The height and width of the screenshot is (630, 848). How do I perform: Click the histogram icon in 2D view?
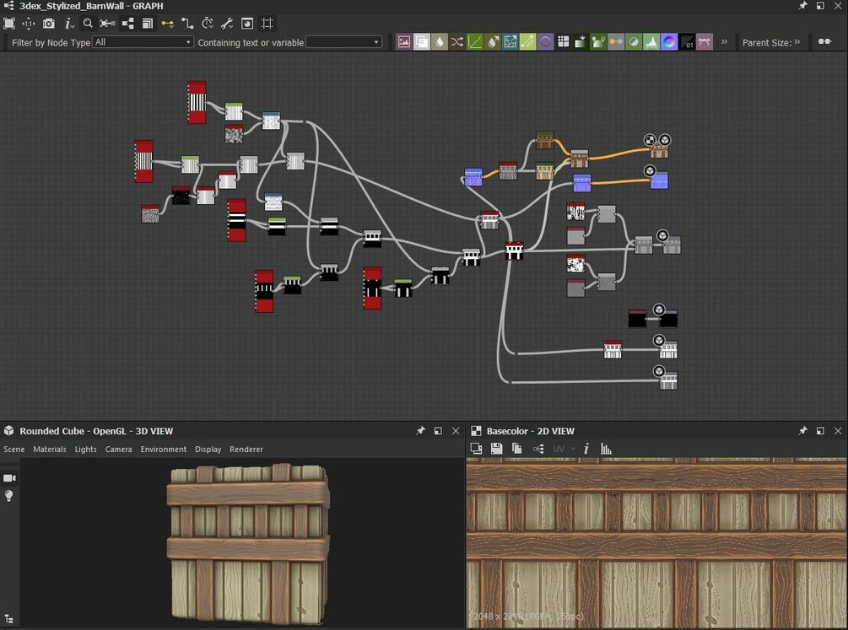point(606,449)
